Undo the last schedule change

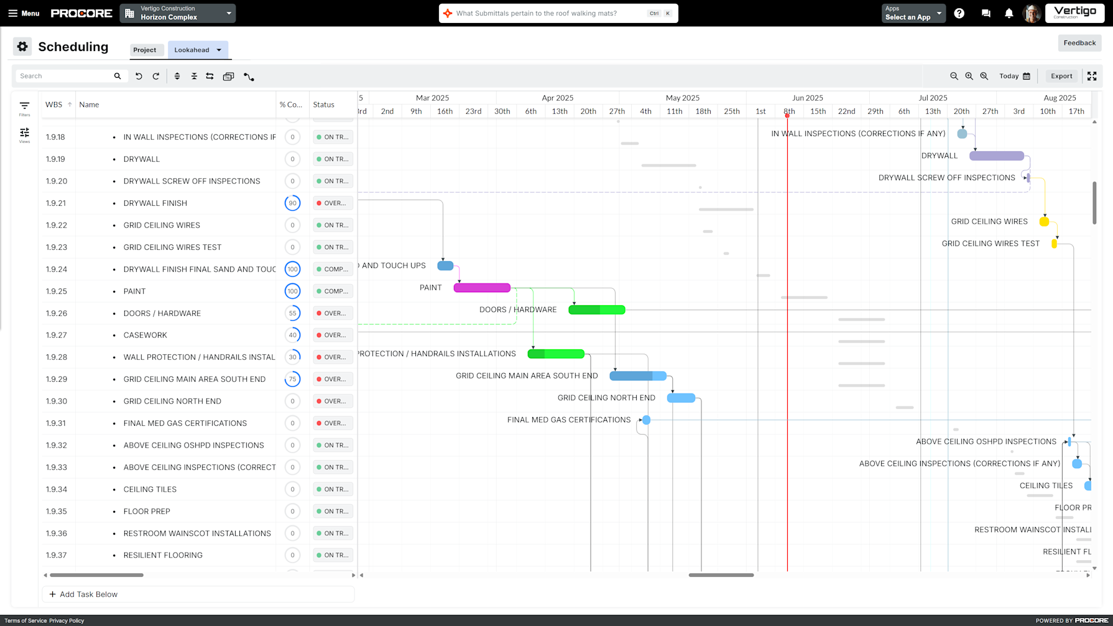pos(139,76)
